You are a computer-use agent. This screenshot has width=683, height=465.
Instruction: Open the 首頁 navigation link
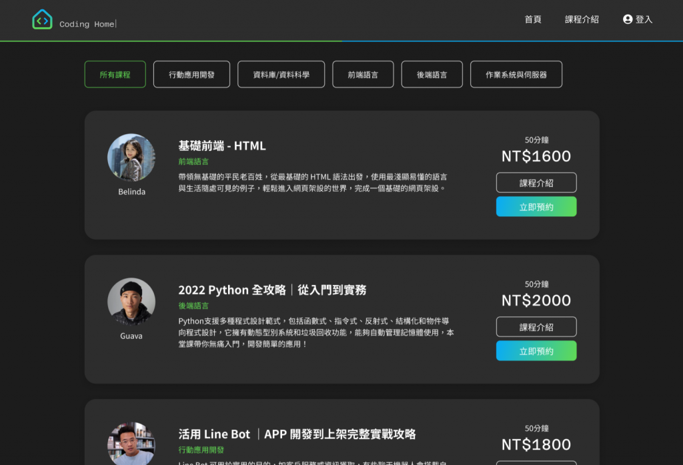click(x=533, y=19)
